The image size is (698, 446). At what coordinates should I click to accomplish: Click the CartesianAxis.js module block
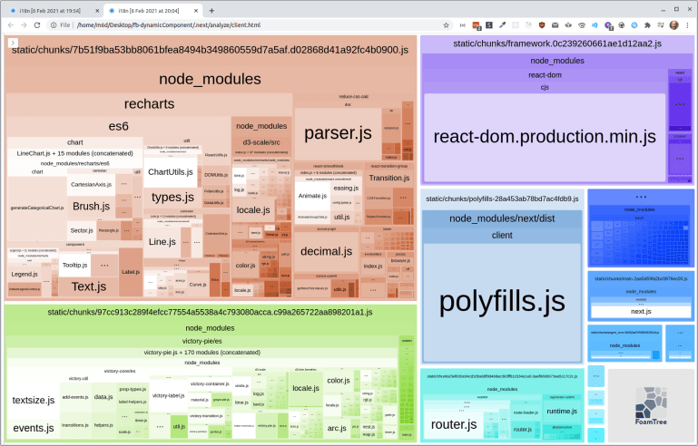click(x=91, y=185)
